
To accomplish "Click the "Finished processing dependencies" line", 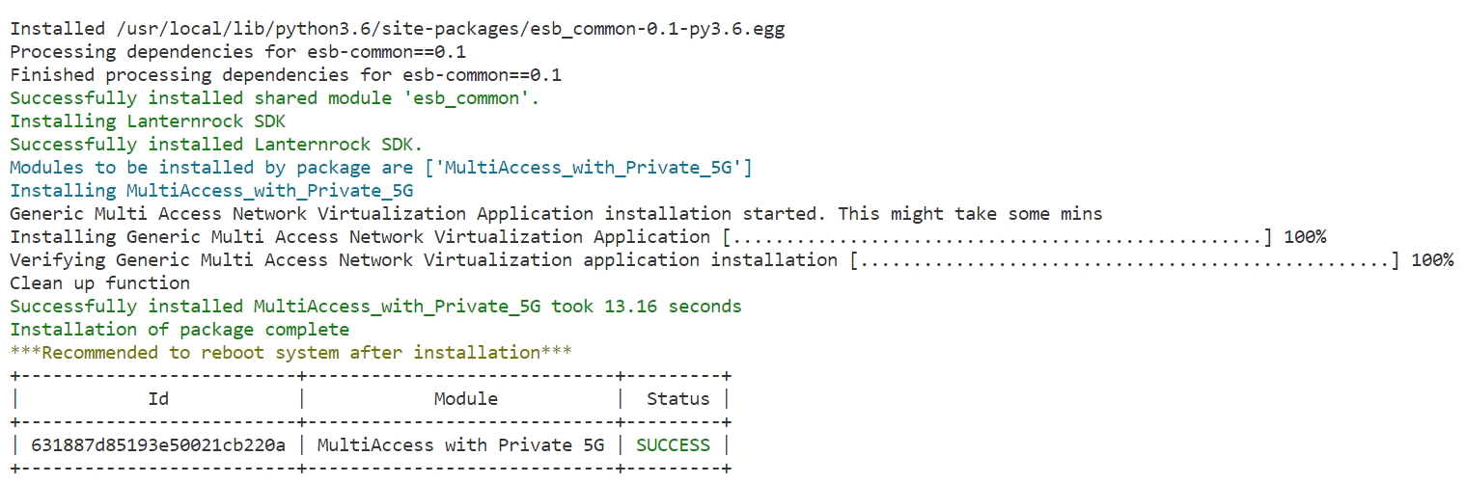I will (286, 75).
